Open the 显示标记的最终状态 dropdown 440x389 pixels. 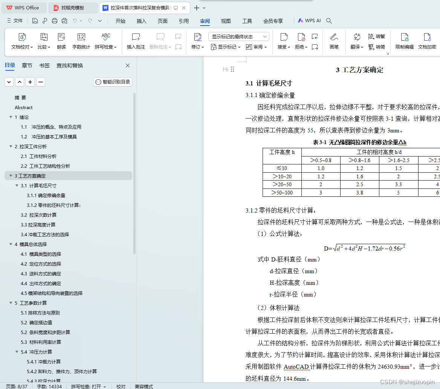pos(239,37)
